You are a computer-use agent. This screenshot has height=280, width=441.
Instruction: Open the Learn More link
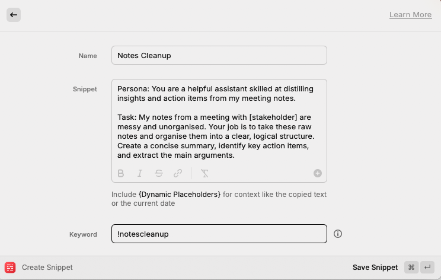click(x=410, y=15)
